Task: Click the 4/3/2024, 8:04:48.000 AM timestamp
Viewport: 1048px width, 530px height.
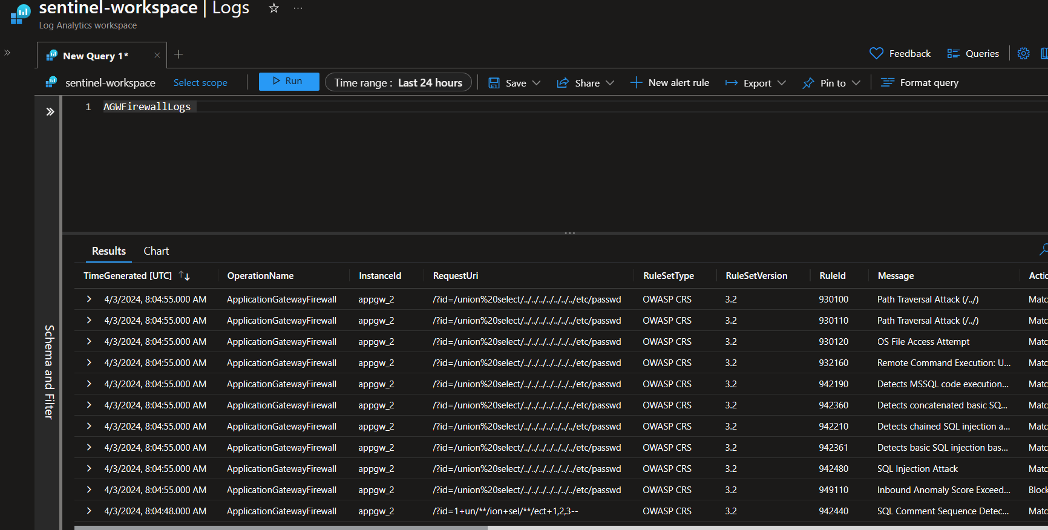Action: (155, 511)
